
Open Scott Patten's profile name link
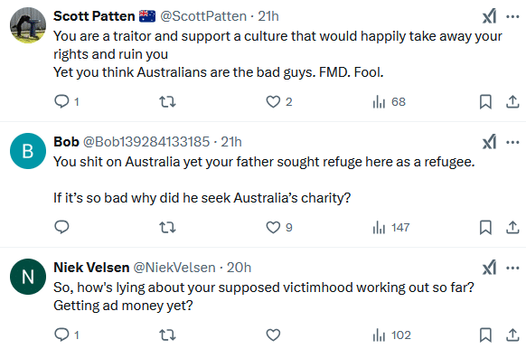point(94,16)
